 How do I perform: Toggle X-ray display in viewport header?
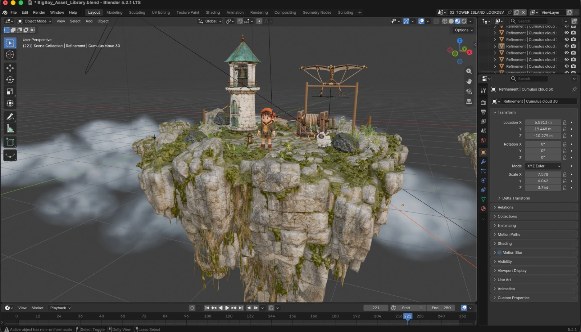tap(436, 21)
